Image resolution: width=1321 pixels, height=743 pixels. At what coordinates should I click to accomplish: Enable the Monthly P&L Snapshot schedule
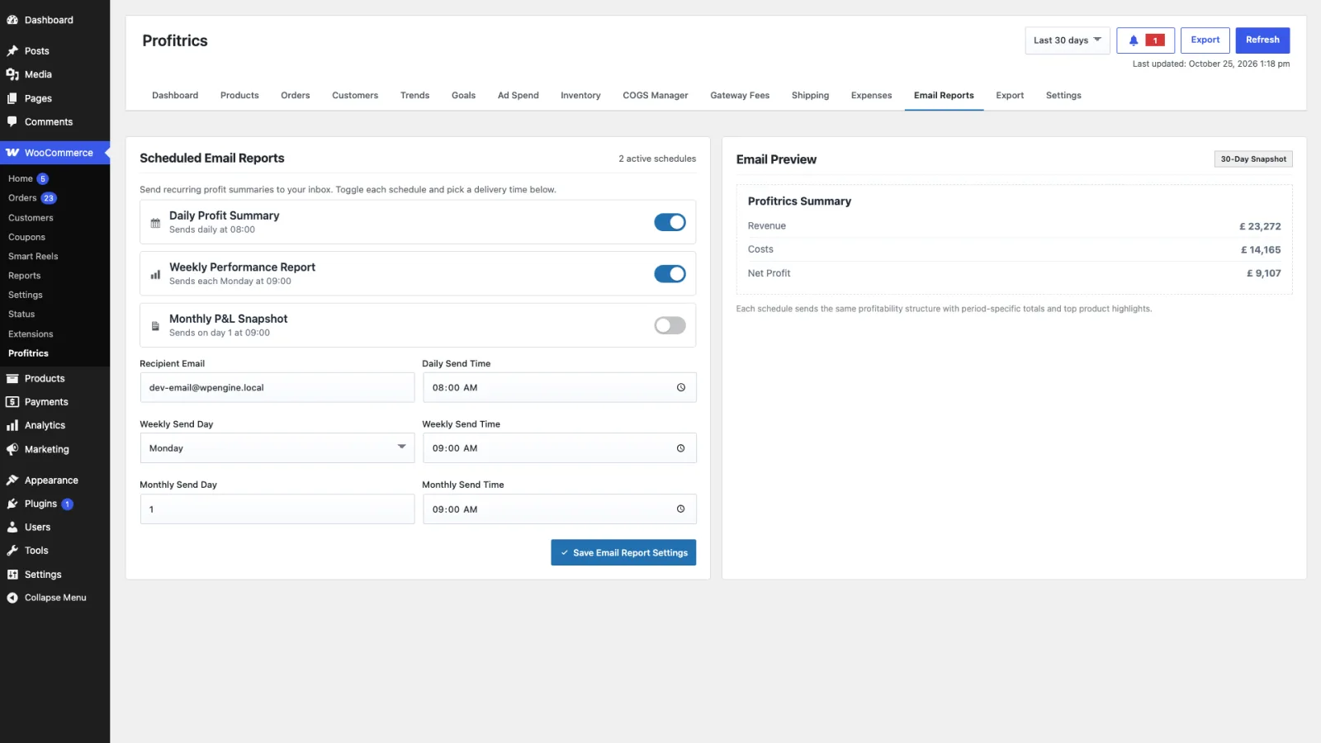(670, 325)
